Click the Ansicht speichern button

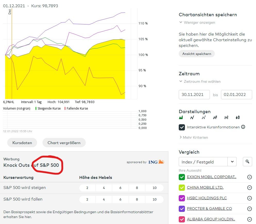click(x=197, y=54)
